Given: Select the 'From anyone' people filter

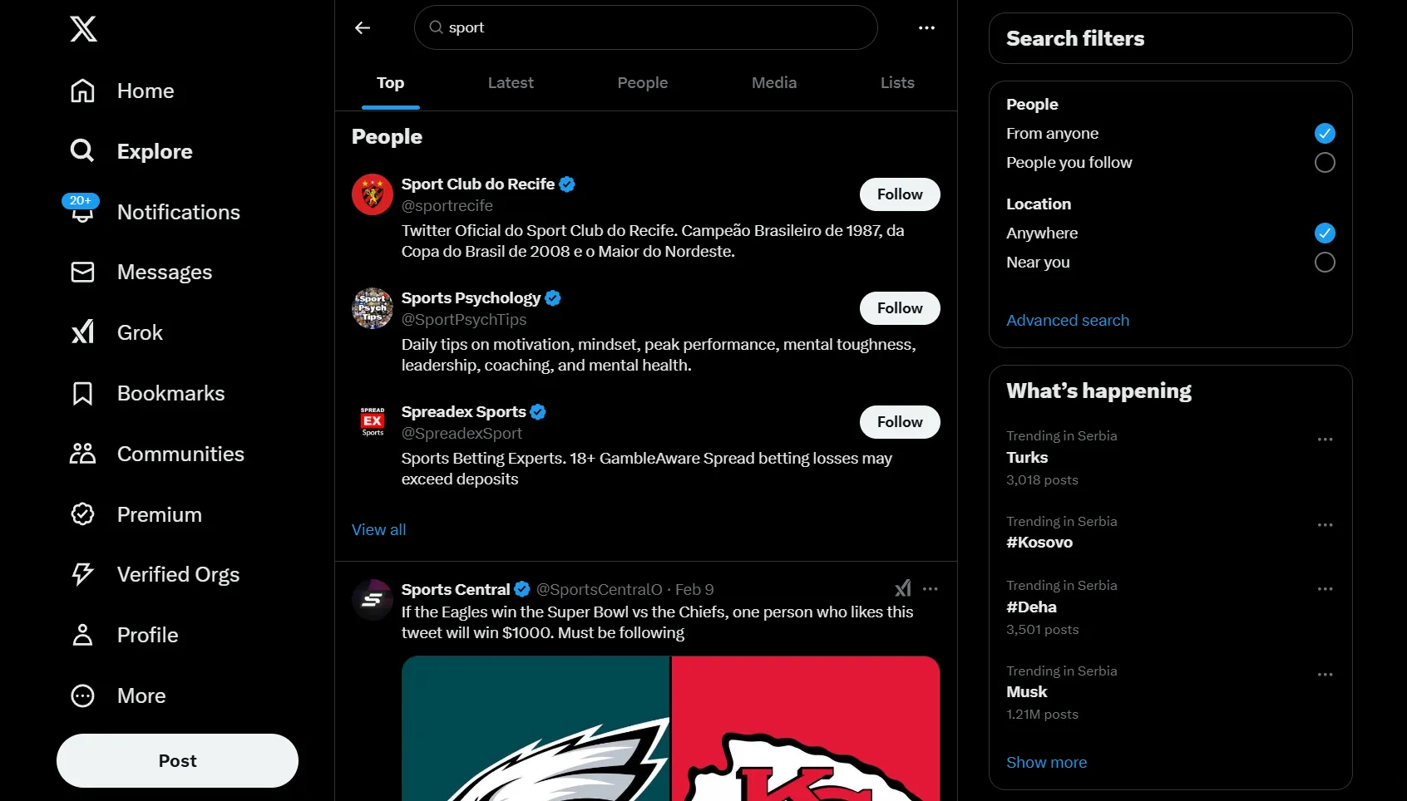Looking at the screenshot, I should 1324,133.
